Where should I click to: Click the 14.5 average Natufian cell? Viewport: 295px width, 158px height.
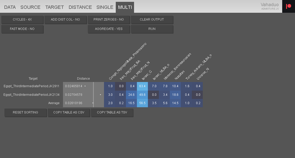pyautogui.click(x=175, y=103)
